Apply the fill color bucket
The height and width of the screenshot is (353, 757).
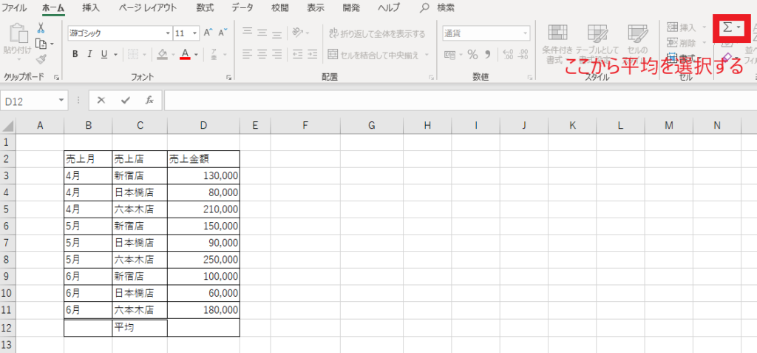point(163,54)
